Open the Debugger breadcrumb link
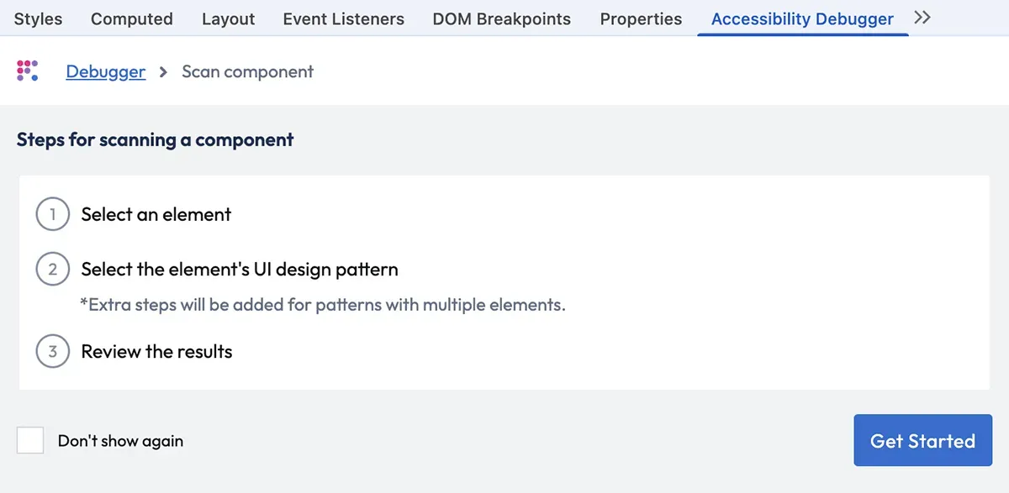 pos(106,71)
